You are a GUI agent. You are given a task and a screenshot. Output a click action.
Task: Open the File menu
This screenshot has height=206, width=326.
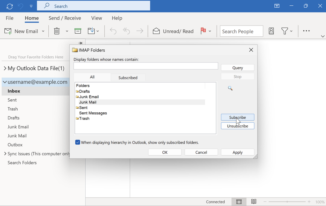(x=10, y=18)
